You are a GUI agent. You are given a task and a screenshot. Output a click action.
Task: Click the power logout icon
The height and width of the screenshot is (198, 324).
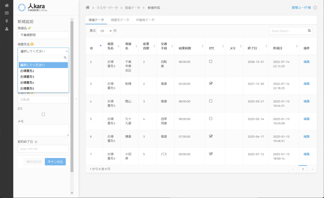point(315,8)
